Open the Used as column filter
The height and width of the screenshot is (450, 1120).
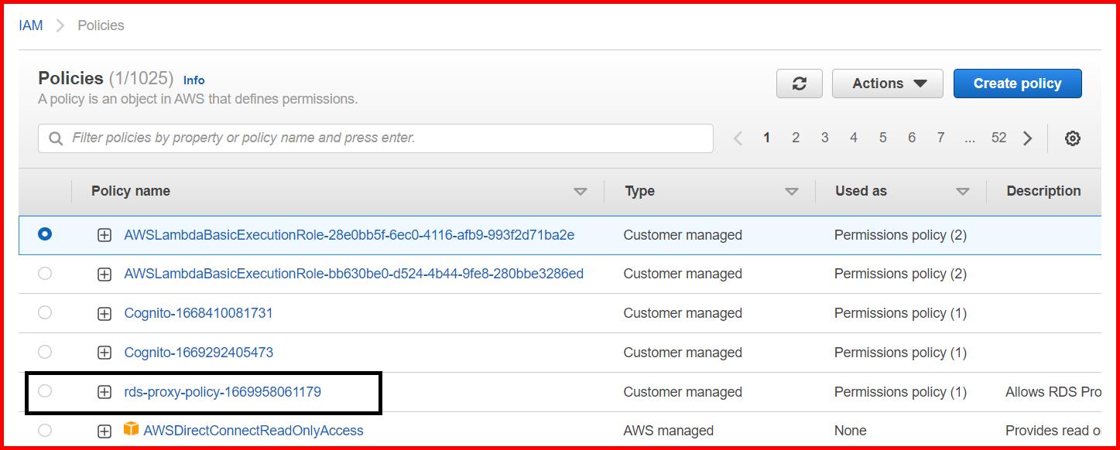[963, 191]
